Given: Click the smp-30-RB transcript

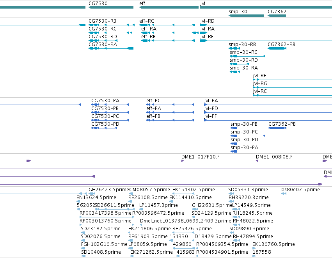Looking at the screenshot, I should pyautogui.click(x=234, y=48).
